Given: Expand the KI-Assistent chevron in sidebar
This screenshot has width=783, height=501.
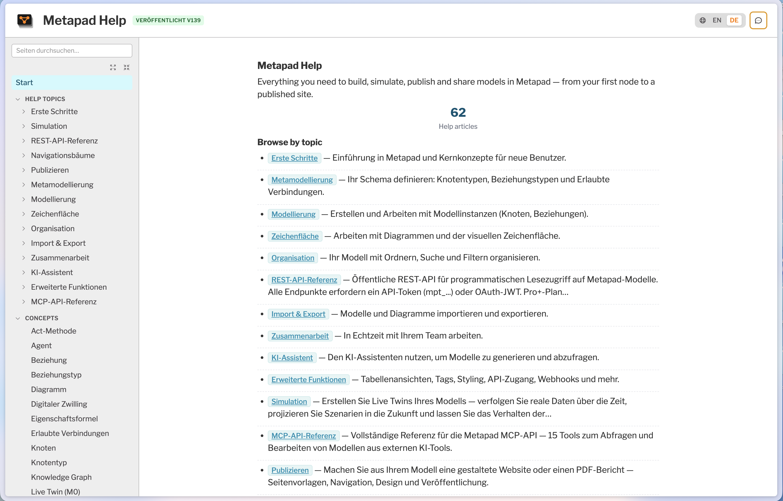Looking at the screenshot, I should (x=24, y=273).
